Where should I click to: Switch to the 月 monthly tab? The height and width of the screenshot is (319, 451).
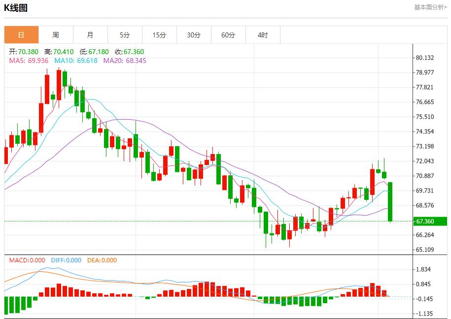[x=90, y=35]
